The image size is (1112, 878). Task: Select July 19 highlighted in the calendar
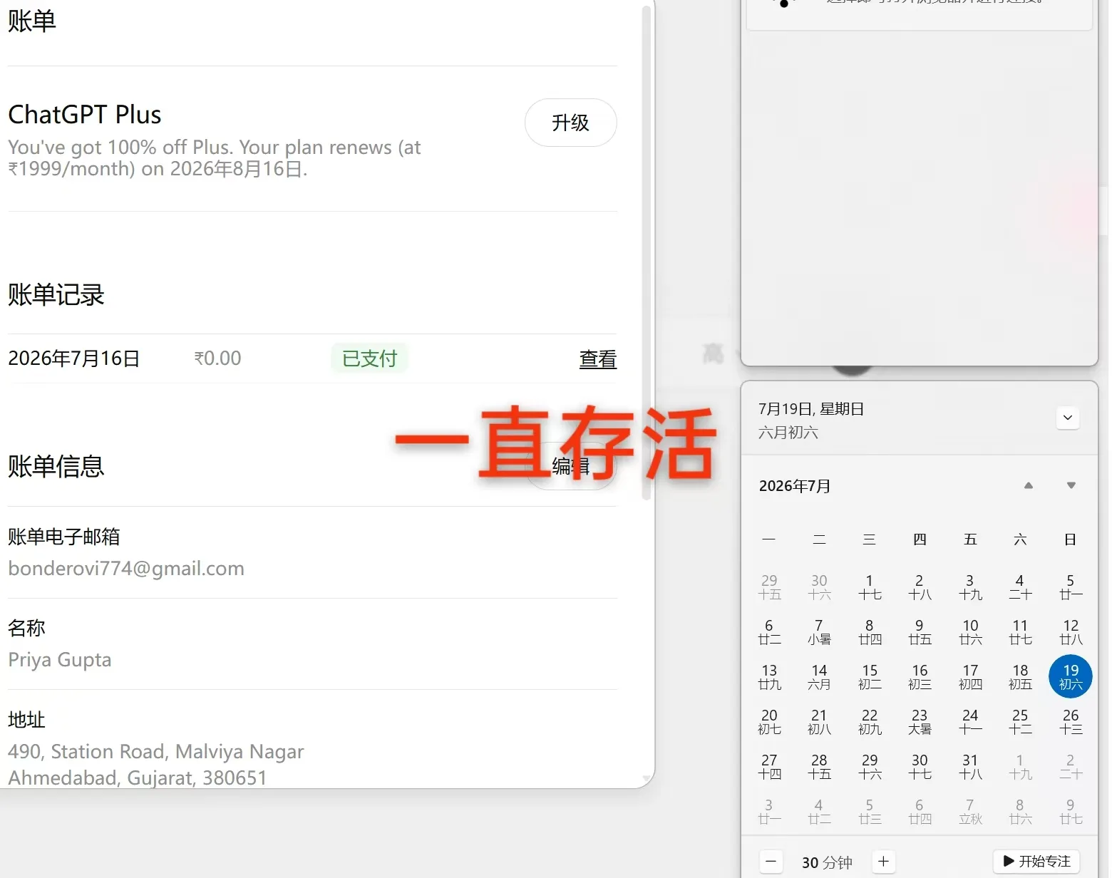pyautogui.click(x=1070, y=676)
